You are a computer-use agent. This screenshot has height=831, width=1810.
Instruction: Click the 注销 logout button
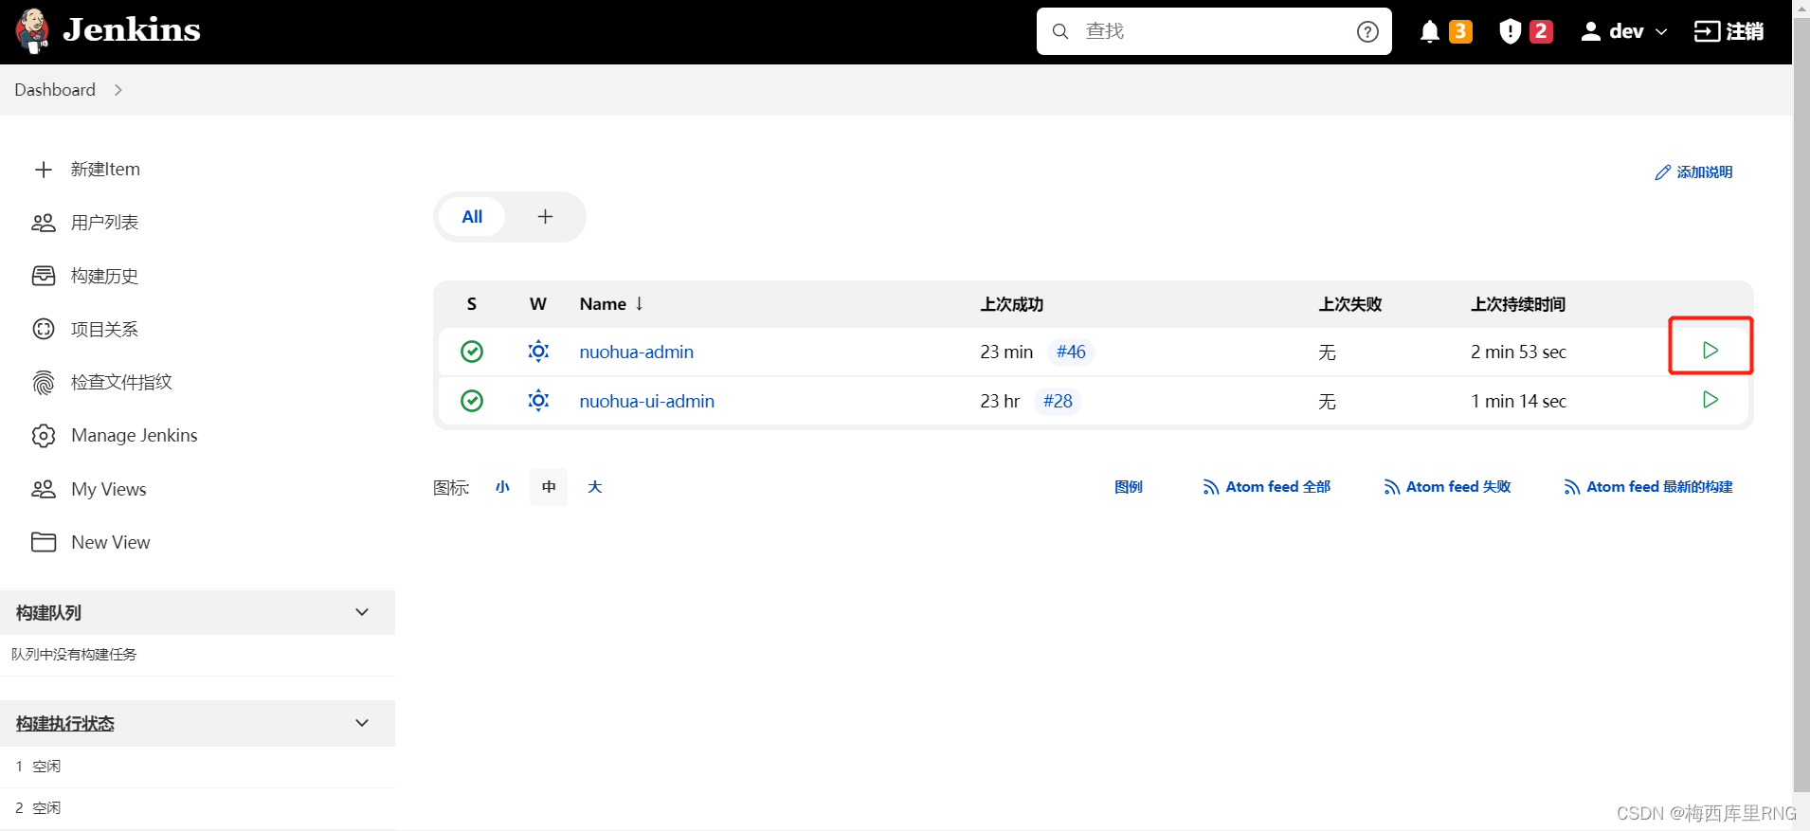pyautogui.click(x=1729, y=31)
